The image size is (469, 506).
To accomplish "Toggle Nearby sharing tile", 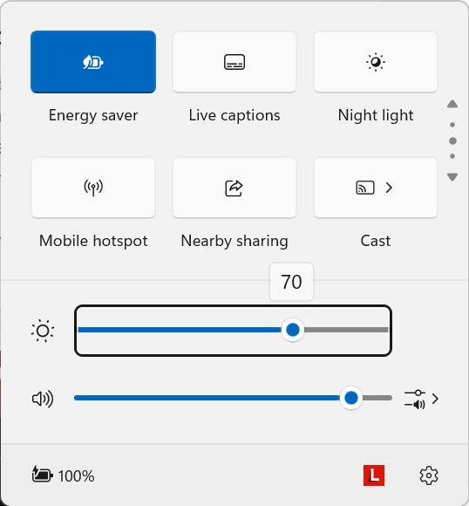I will tap(234, 188).
